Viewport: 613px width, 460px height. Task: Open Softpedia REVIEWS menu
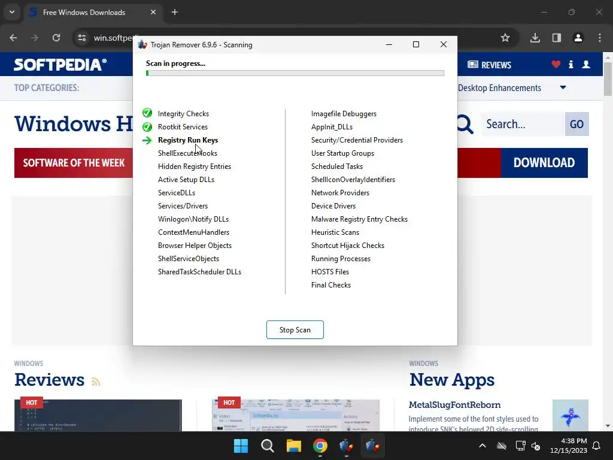(490, 65)
